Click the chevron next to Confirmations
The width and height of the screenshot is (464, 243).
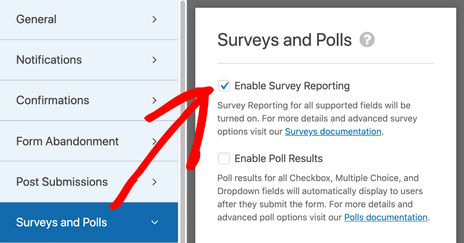(155, 100)
